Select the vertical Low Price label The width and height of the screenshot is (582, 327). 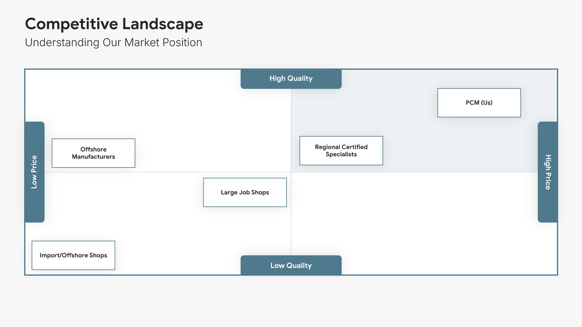34,172
